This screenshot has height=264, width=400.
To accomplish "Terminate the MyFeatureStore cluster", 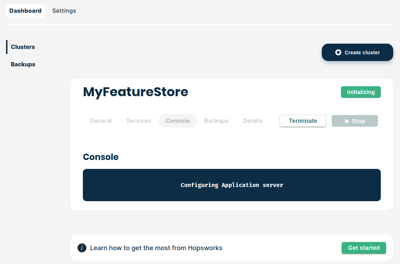I will tap(303, 121).
